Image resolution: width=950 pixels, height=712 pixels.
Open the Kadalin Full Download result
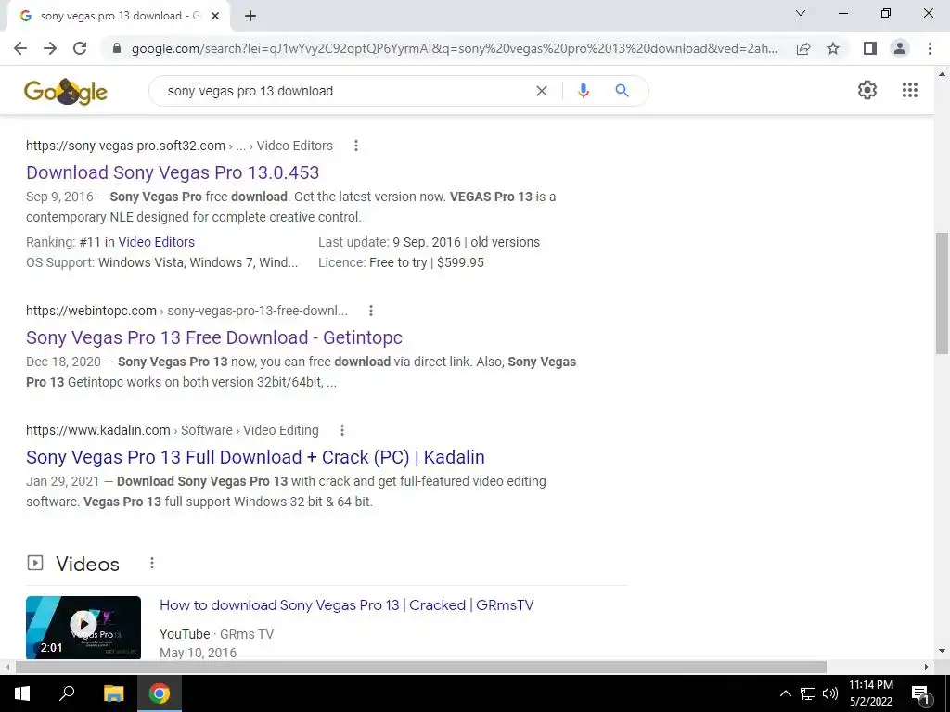point(255,457)
